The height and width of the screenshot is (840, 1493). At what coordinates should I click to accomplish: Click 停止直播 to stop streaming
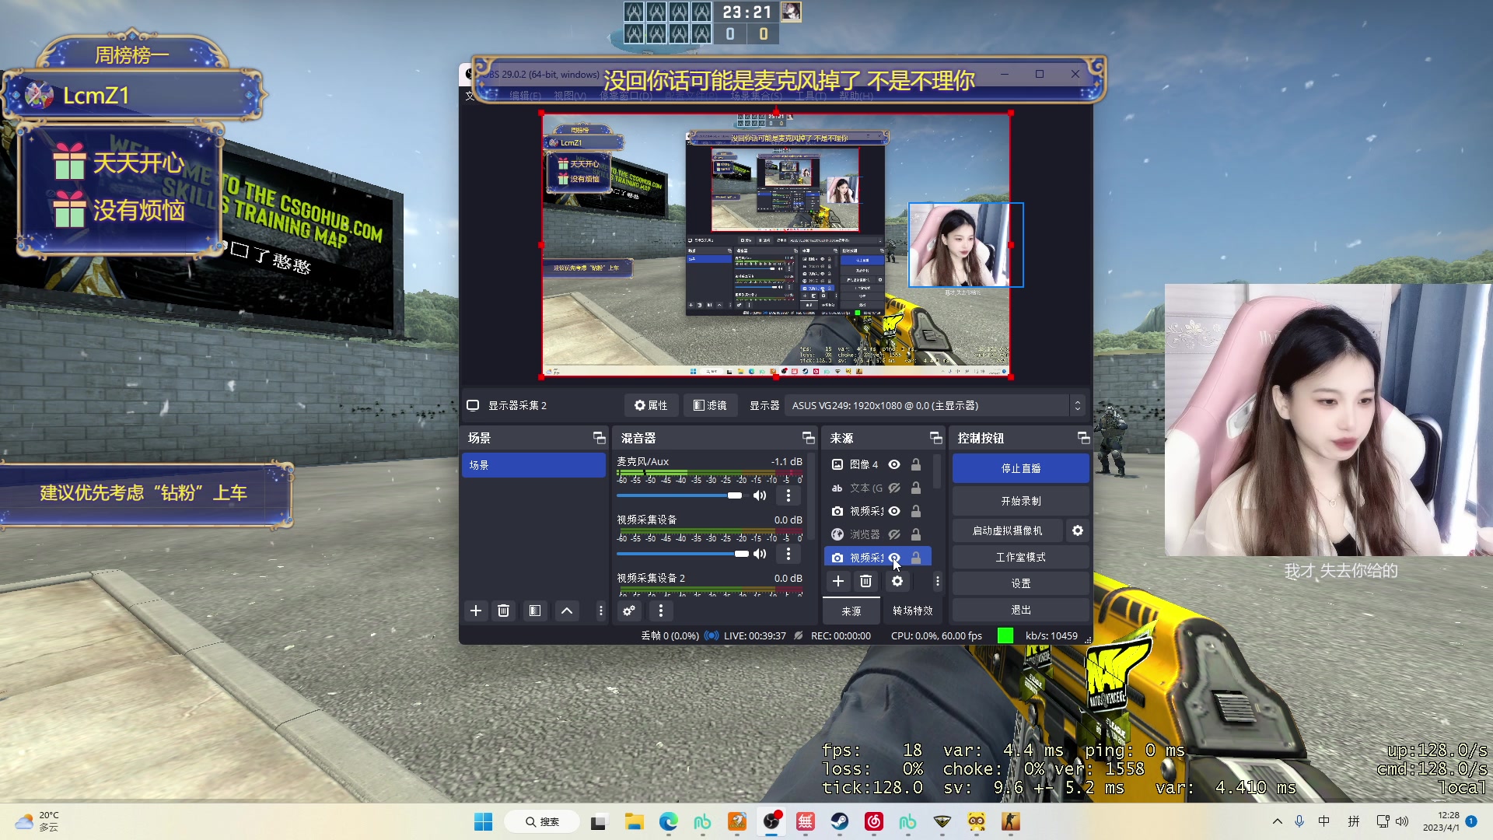click(x=1021, y=468)
